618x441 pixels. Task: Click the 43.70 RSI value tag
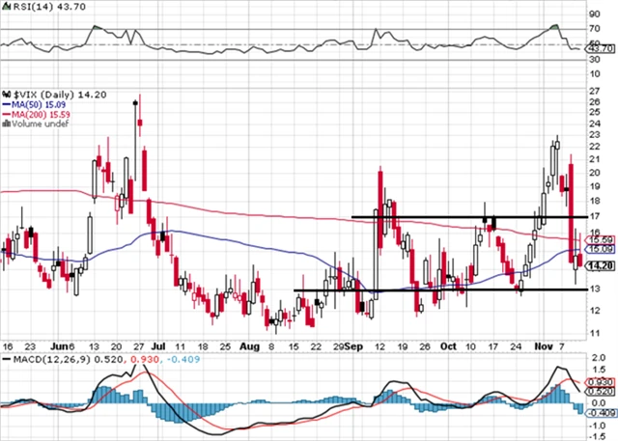(x=601, y=48)
